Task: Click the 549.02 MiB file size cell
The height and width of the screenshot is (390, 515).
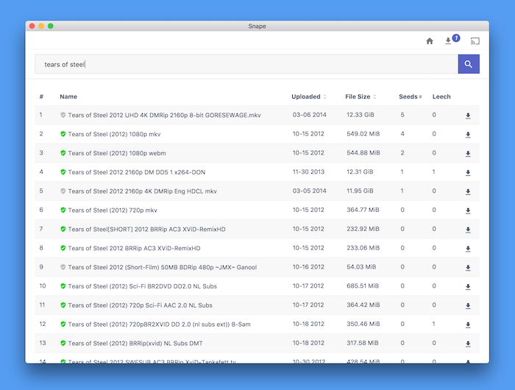Action: coord(363,134)
